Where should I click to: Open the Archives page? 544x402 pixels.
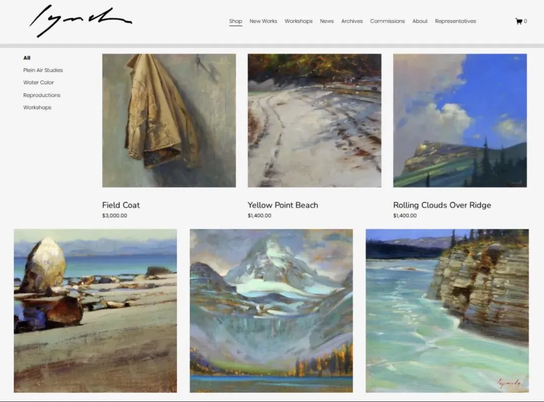352,21
